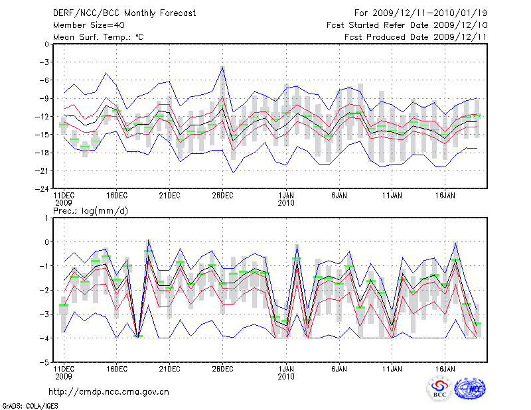Click 11DEC 2009 on the temperature chart axis

click(x=63, y=199)
